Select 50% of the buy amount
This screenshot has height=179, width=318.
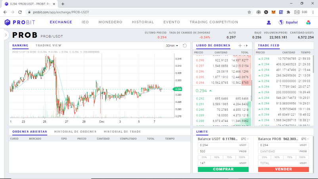217,157
